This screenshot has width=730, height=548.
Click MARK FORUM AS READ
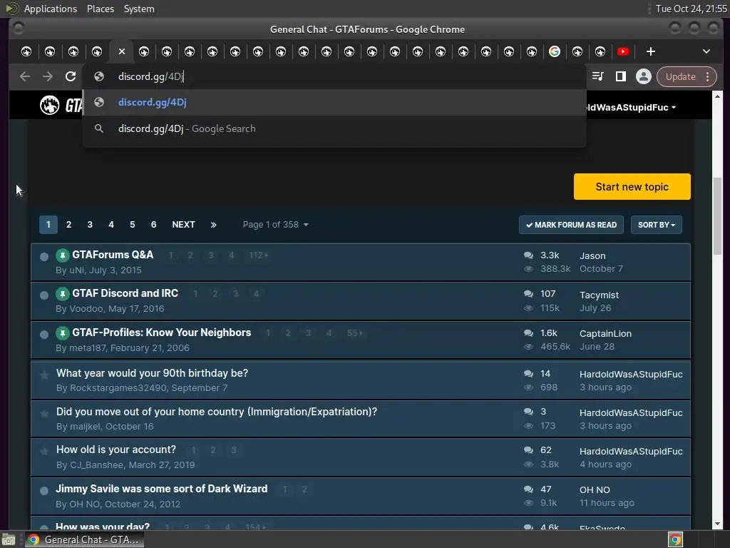coord(571,225)
